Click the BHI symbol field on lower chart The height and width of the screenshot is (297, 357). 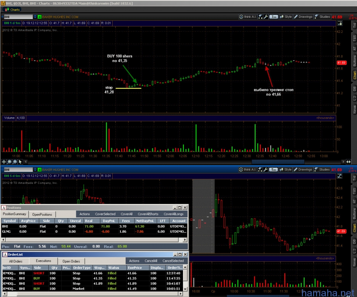coord(18,169)
